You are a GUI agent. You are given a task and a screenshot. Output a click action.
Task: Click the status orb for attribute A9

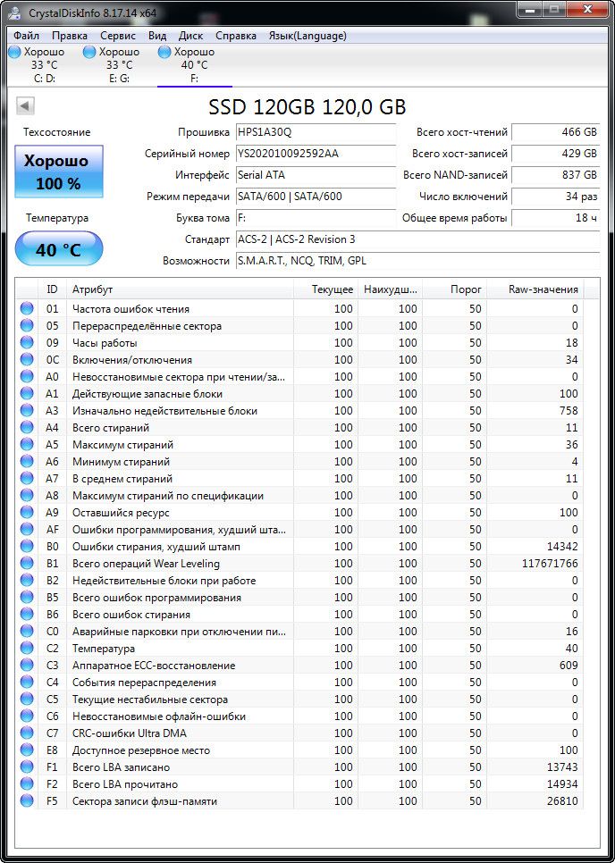[27, 513]
